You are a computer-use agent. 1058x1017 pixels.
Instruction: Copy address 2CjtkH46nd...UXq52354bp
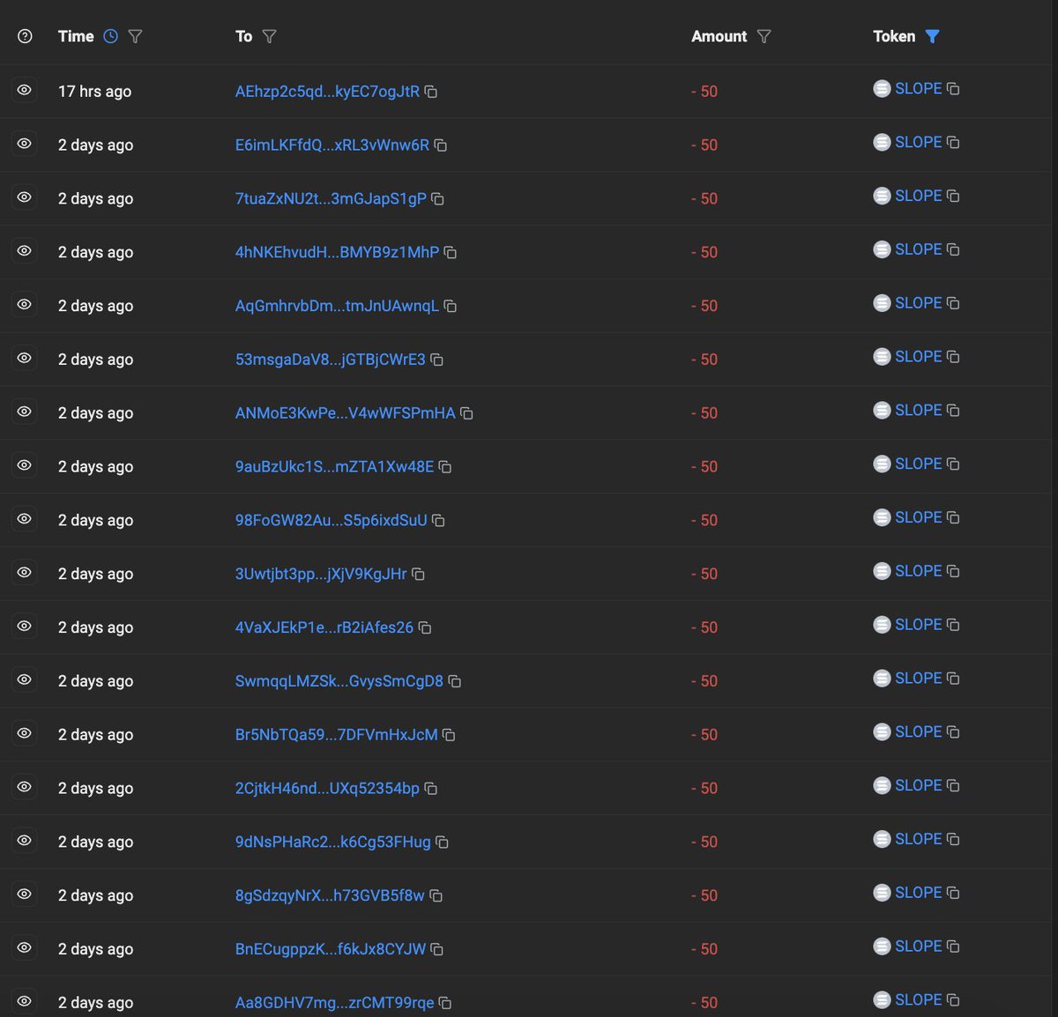coord(431,789)
